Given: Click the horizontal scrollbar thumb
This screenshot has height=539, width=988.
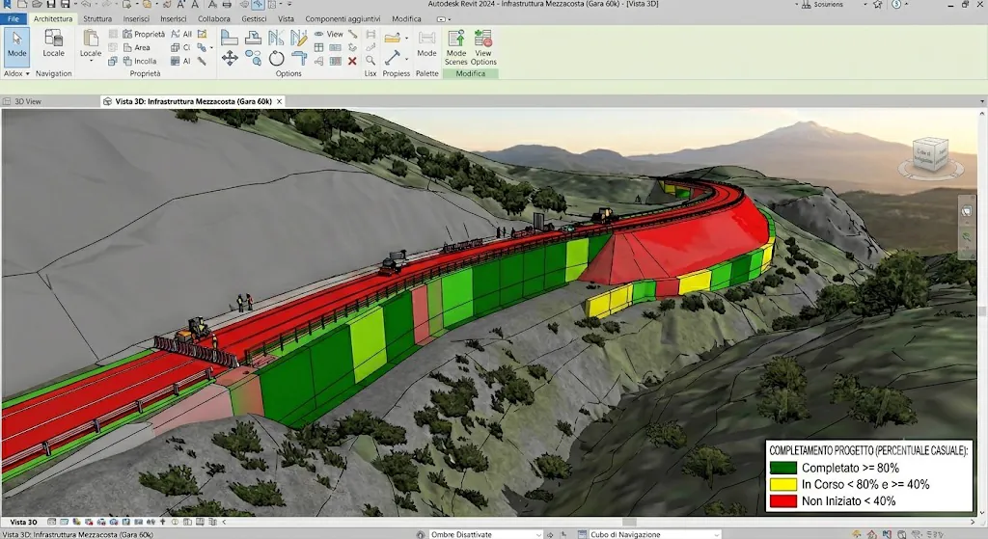Looking at the screenshot, I should (x=629, y=522).
